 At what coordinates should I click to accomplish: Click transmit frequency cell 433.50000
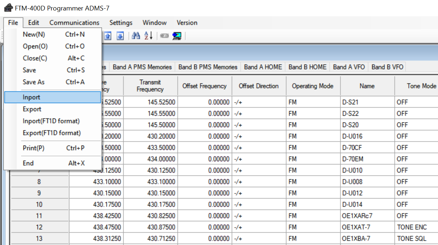pos(150,148)
